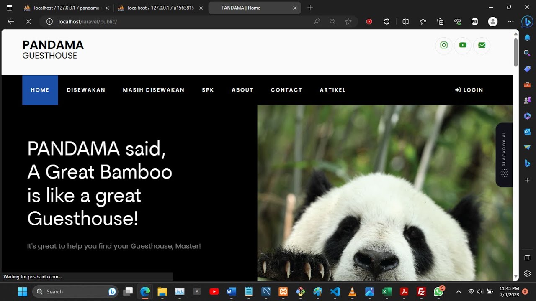Open Edge sidebar settings gear
The width and height of the screenshot is (536, 301).
527,274
